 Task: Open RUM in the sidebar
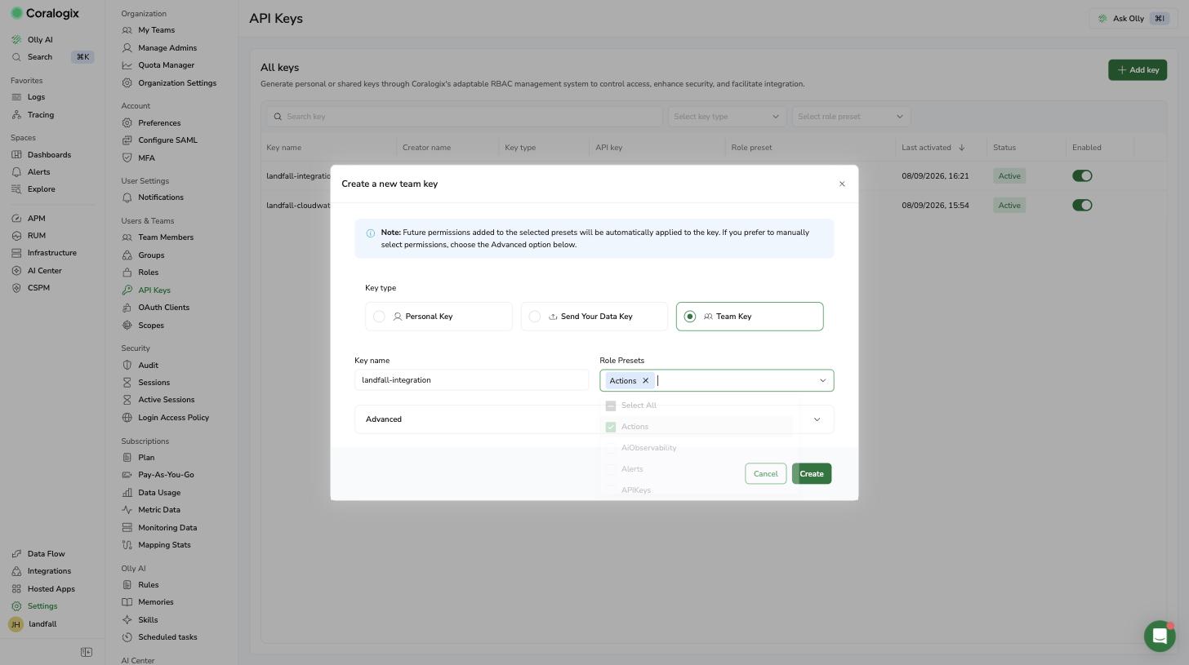(29, 236)
